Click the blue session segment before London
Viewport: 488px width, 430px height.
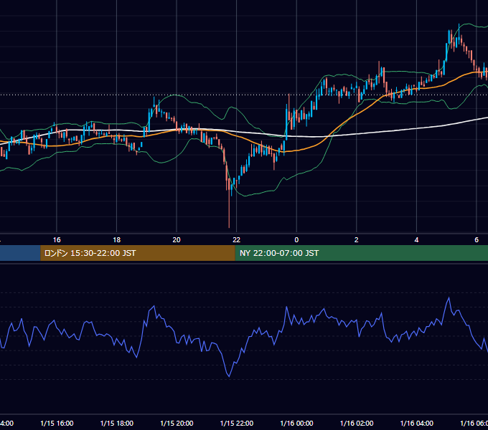click(x=20, y=253)
